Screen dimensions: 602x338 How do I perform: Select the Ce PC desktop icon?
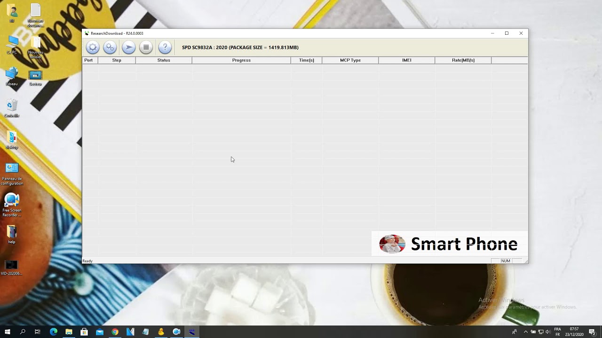pyautogui.click(x=12, y=45)
